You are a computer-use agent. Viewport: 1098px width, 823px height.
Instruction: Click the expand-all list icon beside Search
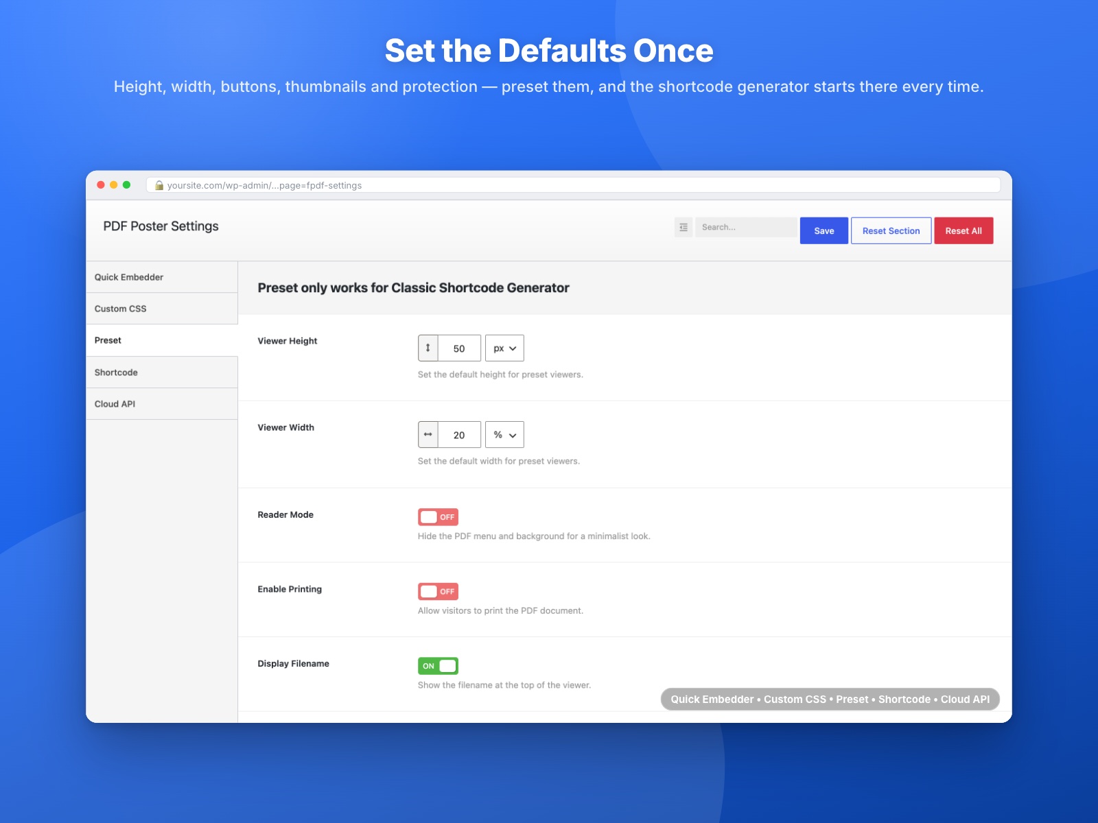pyautogui.click(x=684, y=228)
